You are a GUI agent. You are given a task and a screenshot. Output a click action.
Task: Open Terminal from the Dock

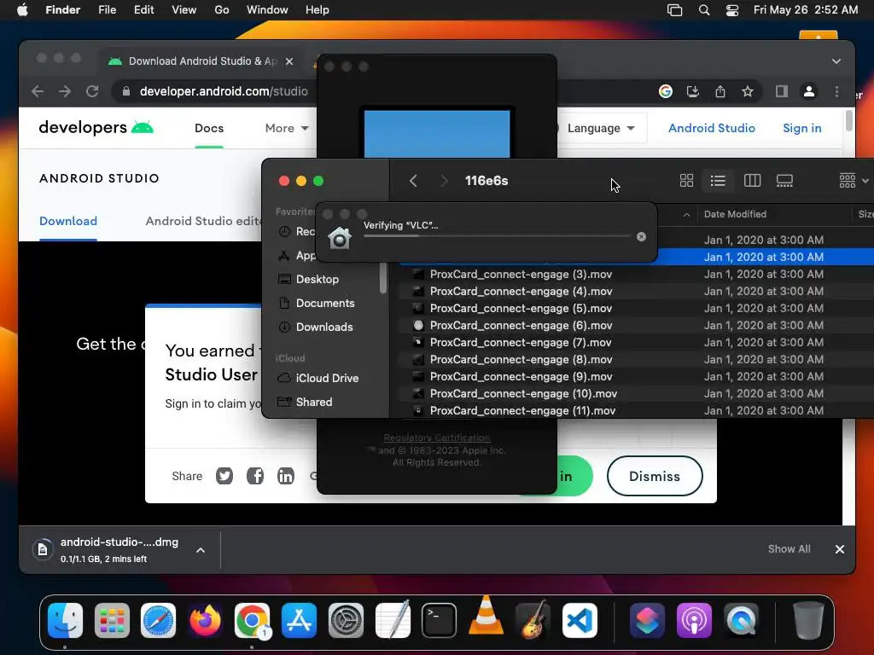point(440,621)
